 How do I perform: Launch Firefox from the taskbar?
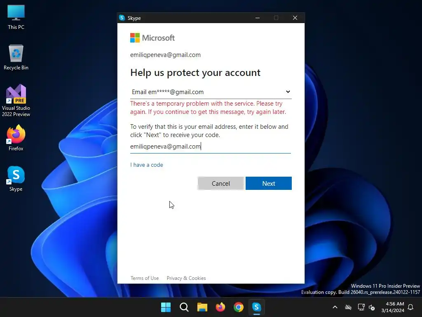[x=220, y=307]
